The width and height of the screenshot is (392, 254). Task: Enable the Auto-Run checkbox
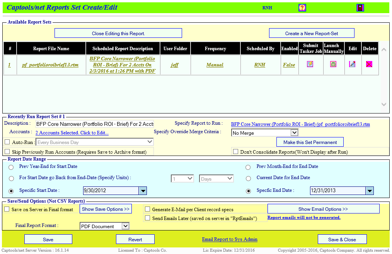point(7,142)
